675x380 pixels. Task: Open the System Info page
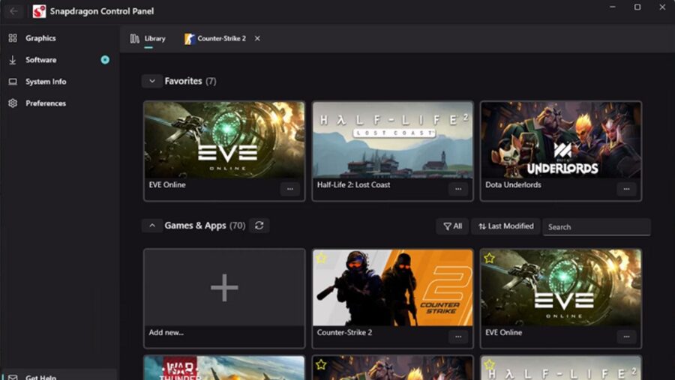click(46, 82)
